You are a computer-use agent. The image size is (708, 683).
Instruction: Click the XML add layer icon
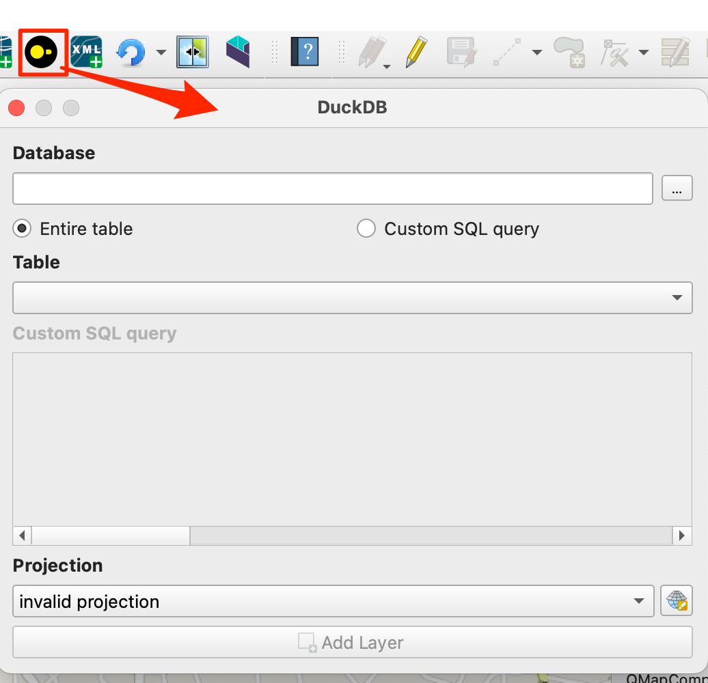(x=86, y=52)
